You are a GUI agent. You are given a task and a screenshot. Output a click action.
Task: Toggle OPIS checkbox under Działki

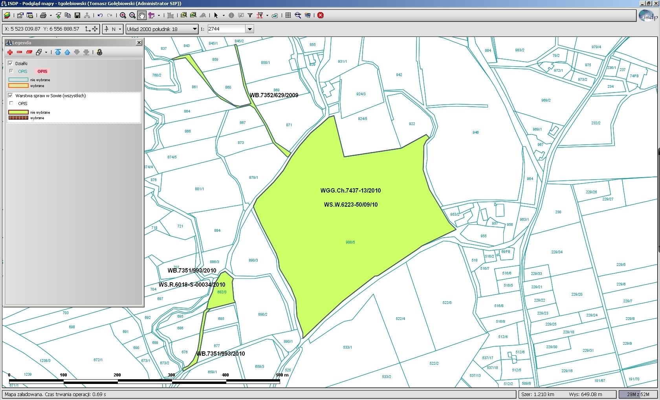pos(11,71)
